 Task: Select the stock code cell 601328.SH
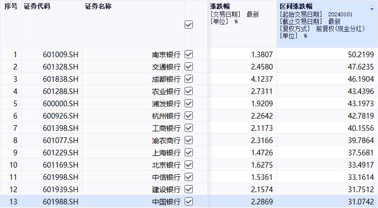tap(61, 66)
